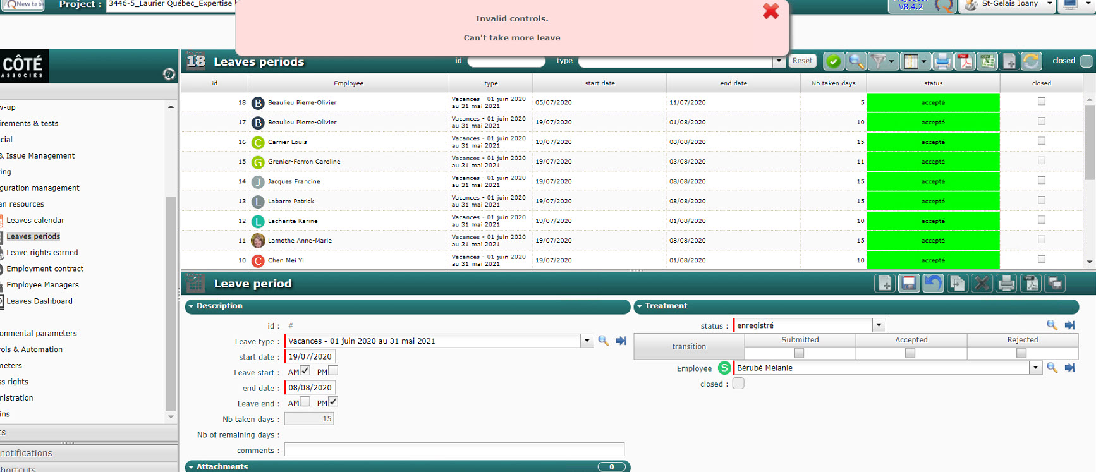Close the invalid controls error popup
Image resolution: width=1096 pixels, height=472 pixels.
pos(770,11)
